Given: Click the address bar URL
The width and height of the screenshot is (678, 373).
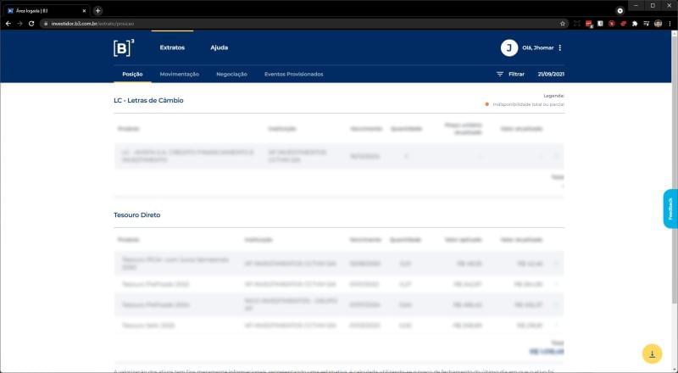Looking at the screenshot, I should click(92, 24).
